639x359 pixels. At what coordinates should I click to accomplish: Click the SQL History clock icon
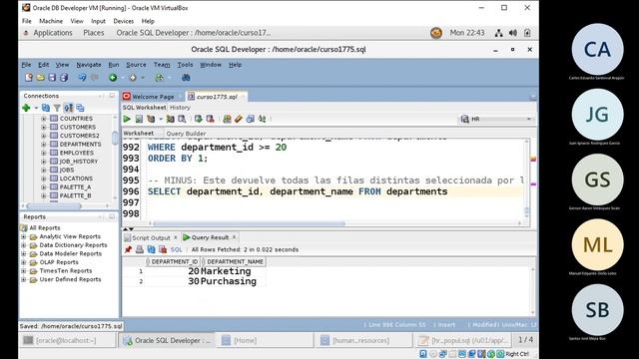coord(251,119)
